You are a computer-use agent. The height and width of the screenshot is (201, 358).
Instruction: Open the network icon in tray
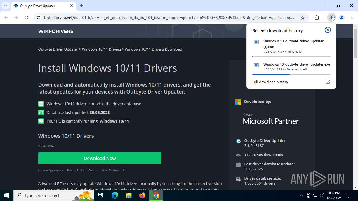pos(315,195)
